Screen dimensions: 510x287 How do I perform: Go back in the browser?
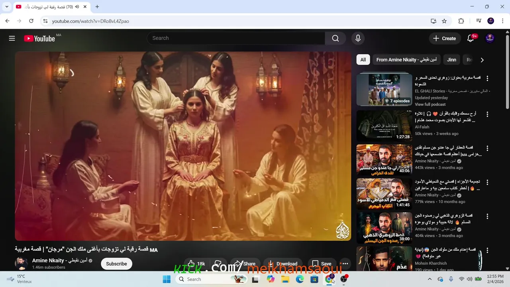(7, 21)
